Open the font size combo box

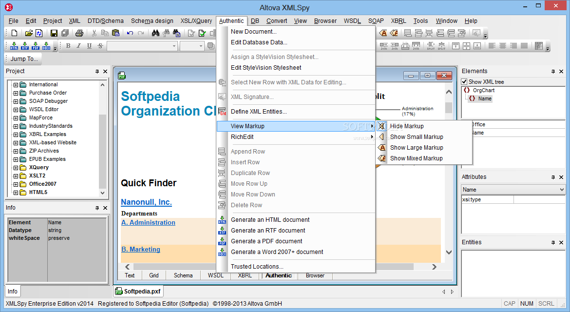(x=191, y=46)
